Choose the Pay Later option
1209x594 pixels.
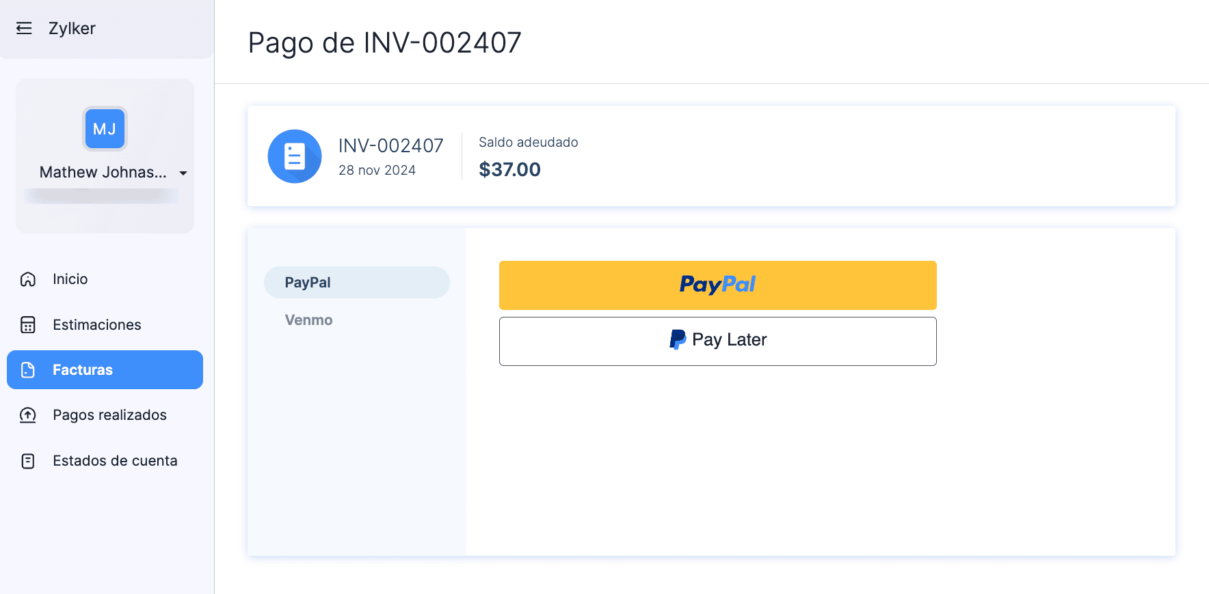(717, 341)
